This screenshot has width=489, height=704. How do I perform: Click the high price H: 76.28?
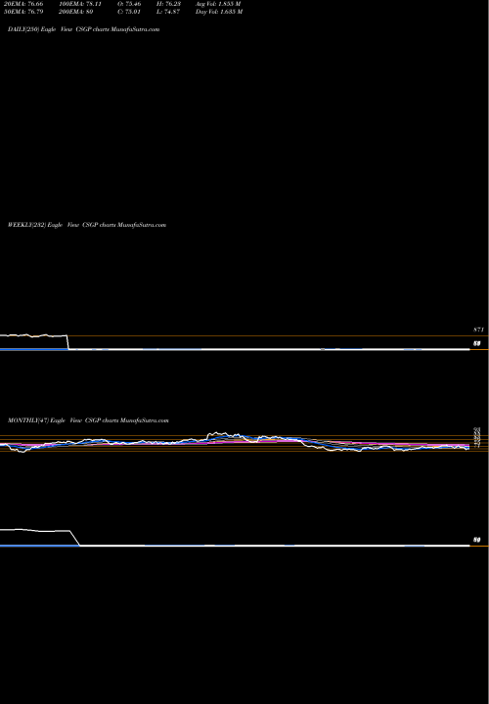[168, 4]
